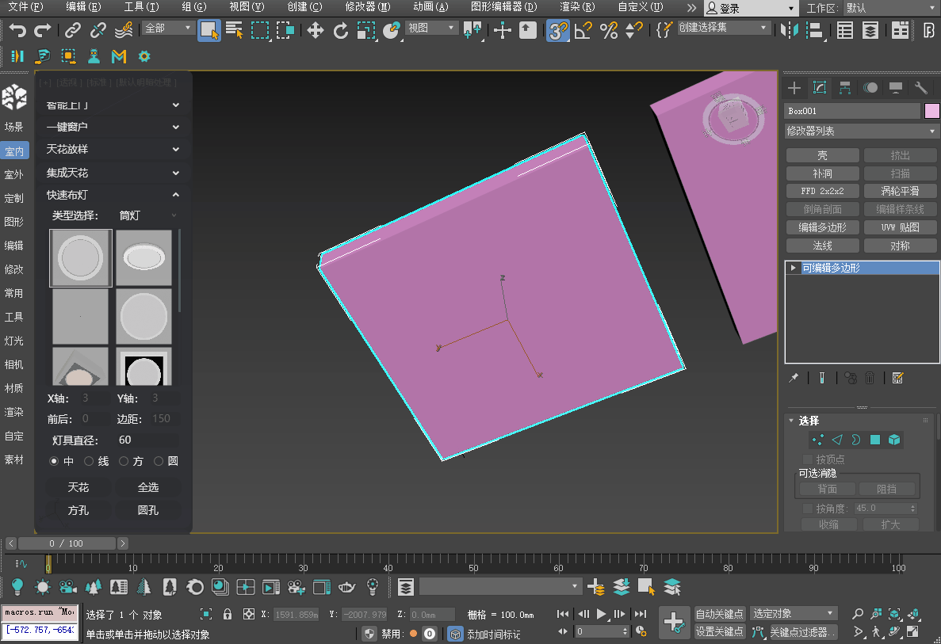Viewport: 941px width, 644px height.
Task: Collapse the 快速布灯 section
Action: tap(113, 195)
